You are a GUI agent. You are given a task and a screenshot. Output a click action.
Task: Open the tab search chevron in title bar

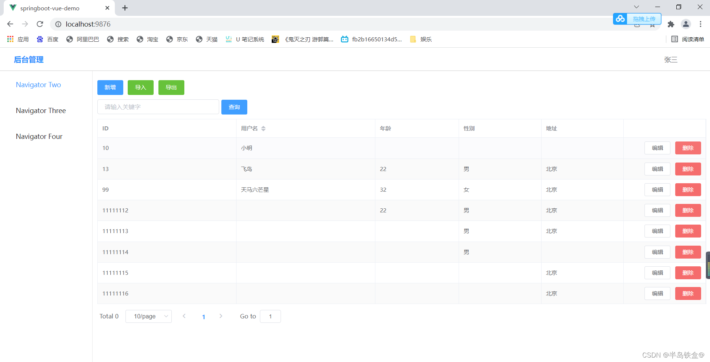coord(636,7)
